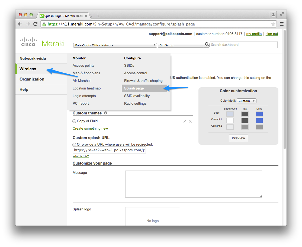302x247 pixels.
Task: Click the Search dashboard input field
Action: click(x=244, y=45)
